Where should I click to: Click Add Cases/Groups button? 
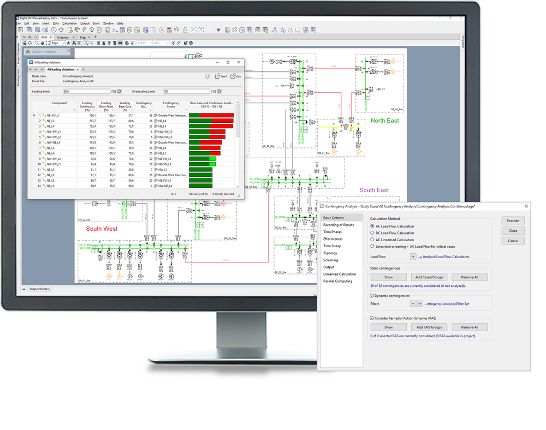coord(428,277)
